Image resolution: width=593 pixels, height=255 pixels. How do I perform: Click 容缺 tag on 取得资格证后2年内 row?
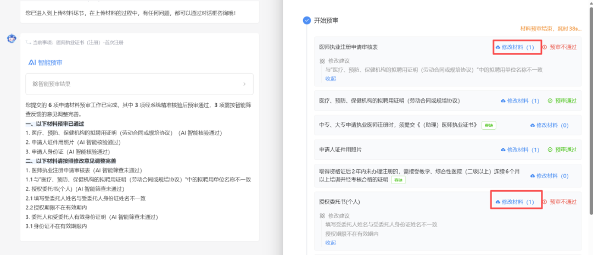pyautogui.click(x=398, y=180)
